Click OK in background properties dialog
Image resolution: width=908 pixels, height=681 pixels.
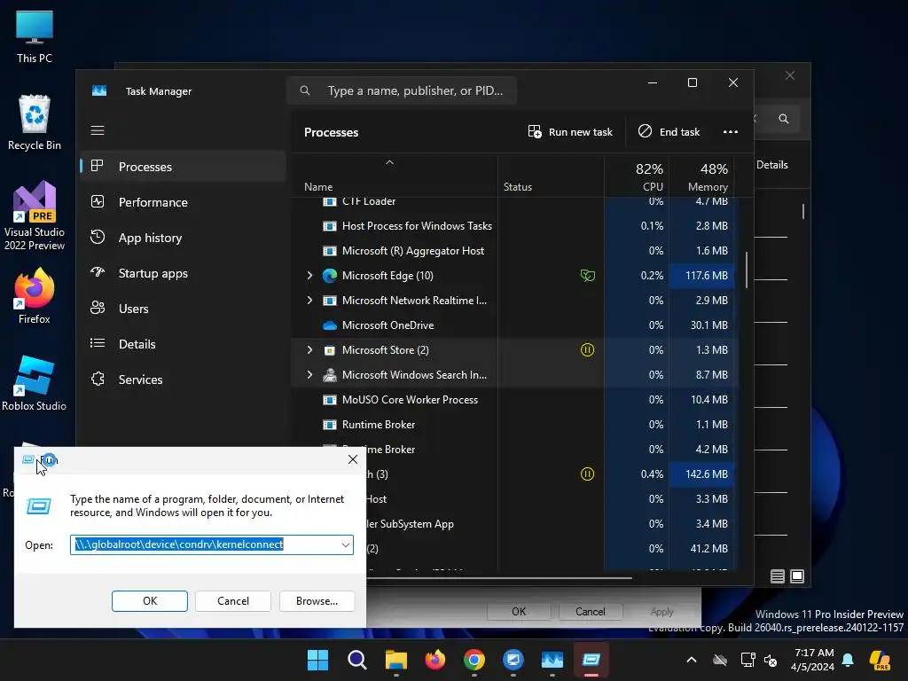pyautogui.click(x=519, y=612)
